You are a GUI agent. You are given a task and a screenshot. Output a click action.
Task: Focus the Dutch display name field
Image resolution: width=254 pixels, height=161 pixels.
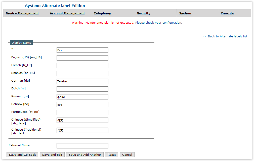click(x=82, y=89)
